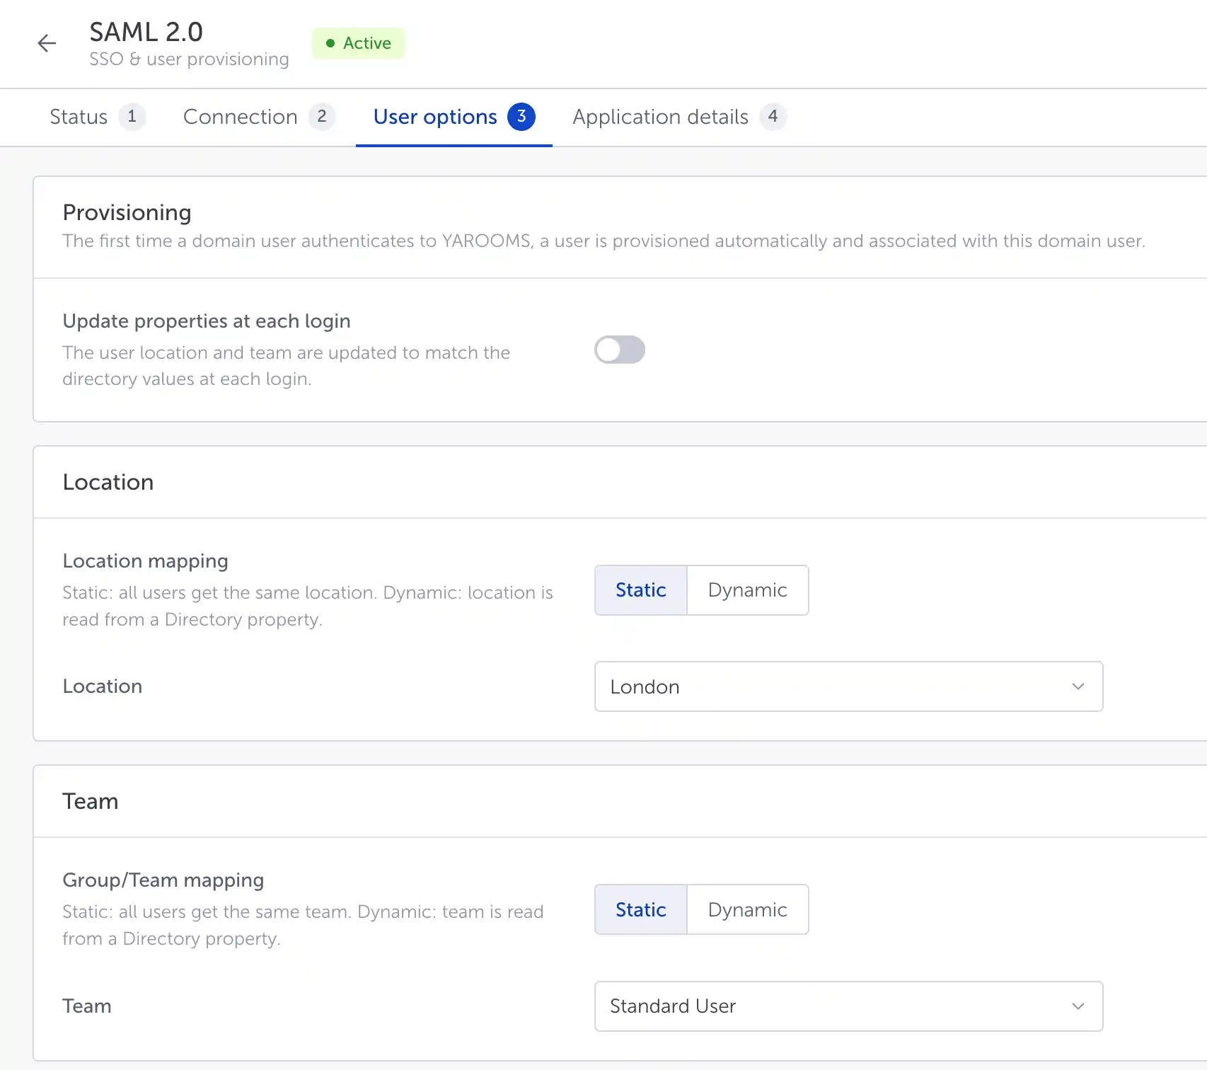The width and height of the screenshot is (1207, 1070).
Task: Select Static for Location mapping
Action: click(641, 590)
